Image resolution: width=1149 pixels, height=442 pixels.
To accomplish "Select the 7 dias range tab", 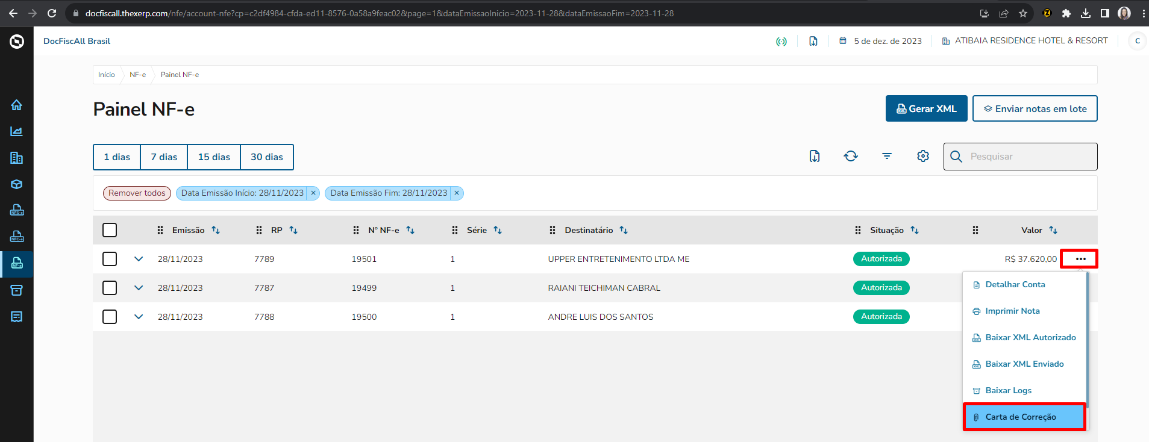I will pos(164,157).
